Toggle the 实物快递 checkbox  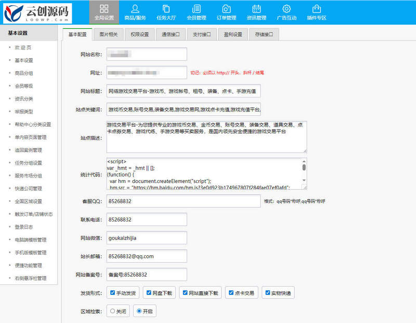tap(268, 293)
